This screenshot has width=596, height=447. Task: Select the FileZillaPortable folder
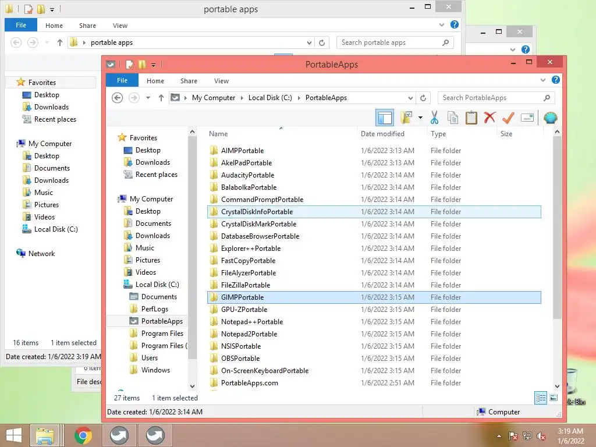coord(374,285)
